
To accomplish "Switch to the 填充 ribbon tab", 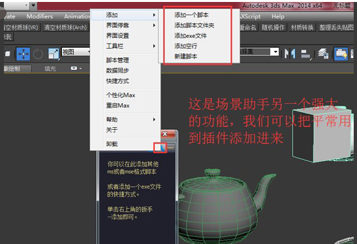I will point(50,69).
